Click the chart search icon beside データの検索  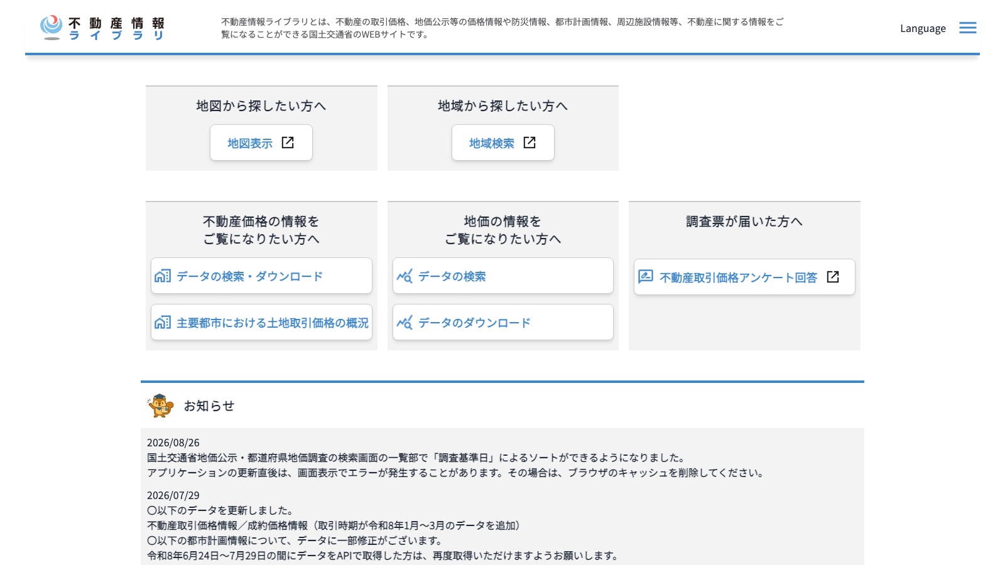tap(405, 276)
